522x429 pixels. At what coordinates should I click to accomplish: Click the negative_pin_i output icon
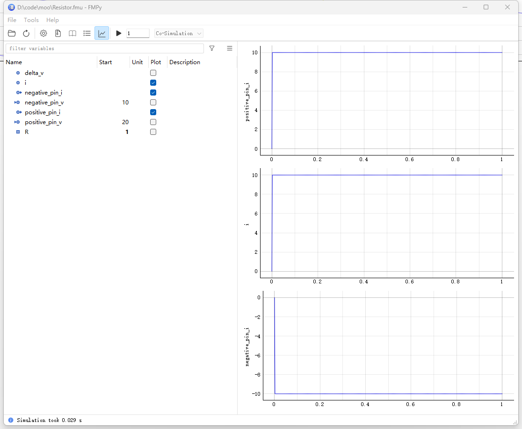coord(19,92)
